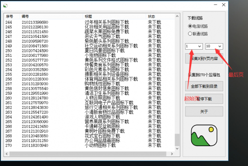Click the horizontal scroll left arrow

7,154
